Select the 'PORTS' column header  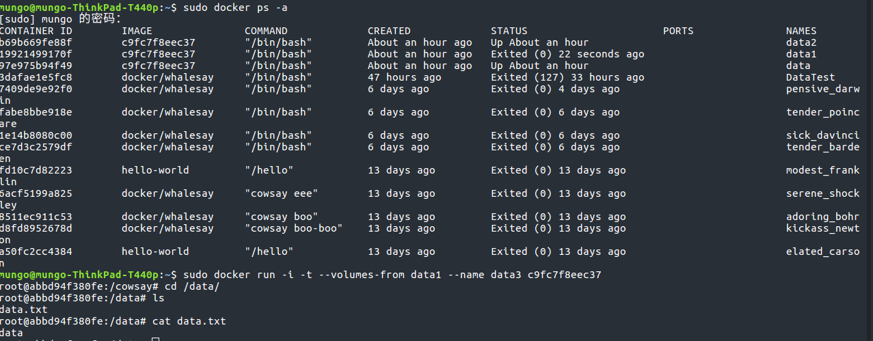click(678, 31)
